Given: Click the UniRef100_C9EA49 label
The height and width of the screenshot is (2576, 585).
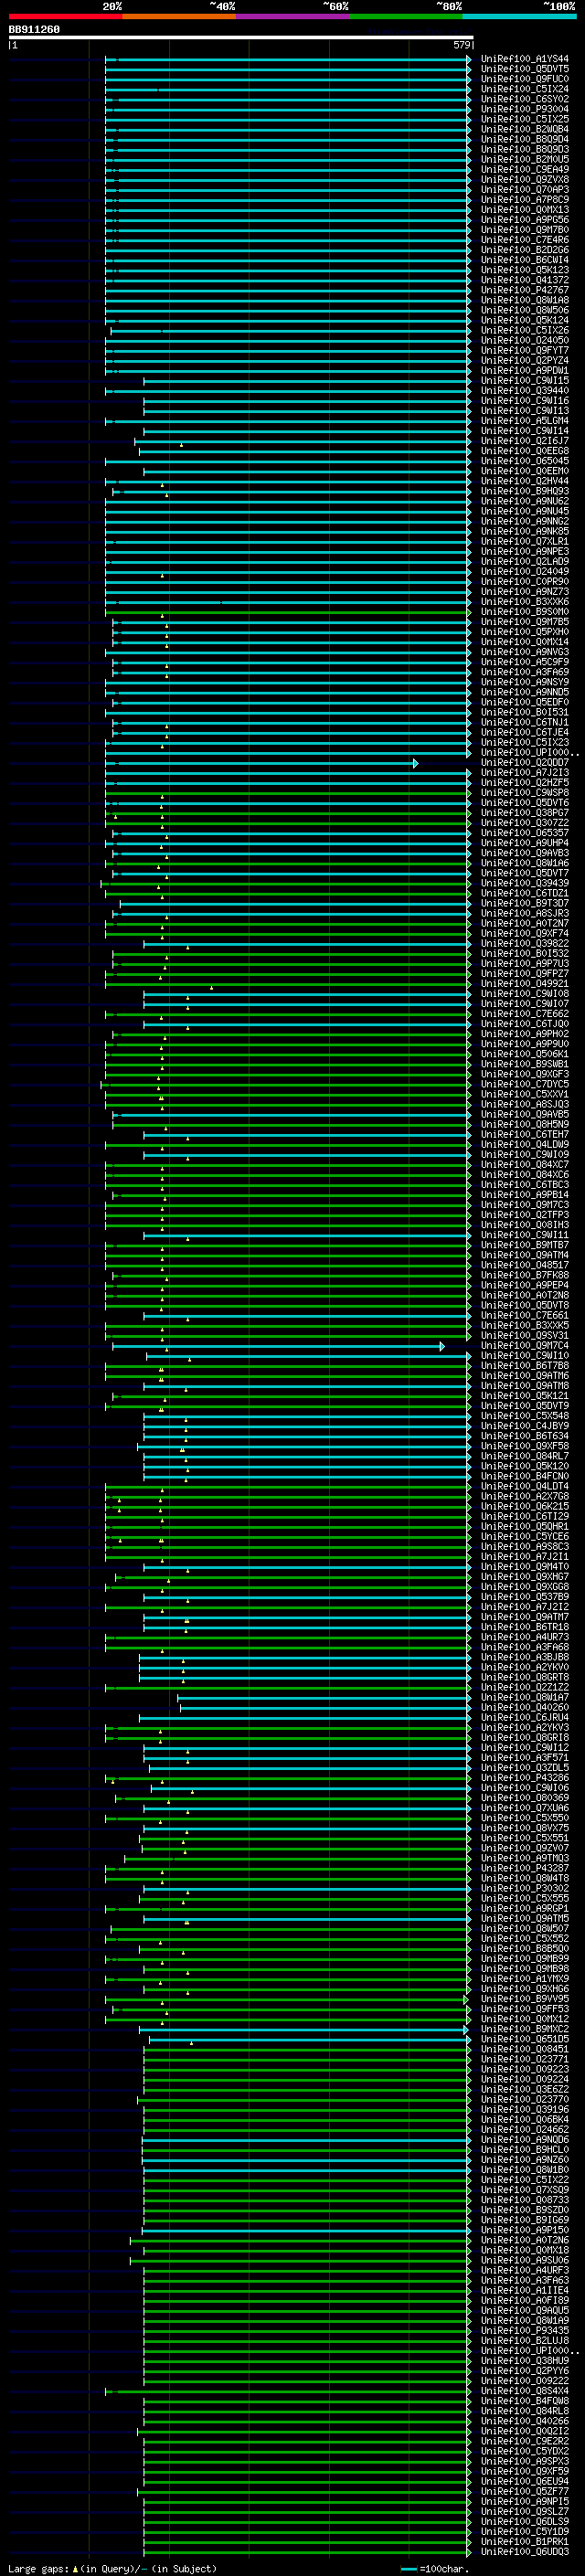Looking at the screenshot, I should (x=524, y=170).
